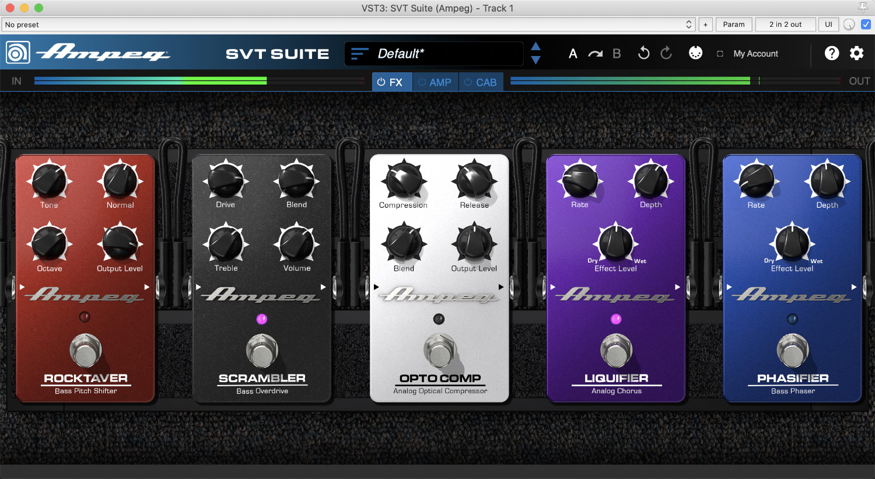The height and width of the screenshot is (479, 875).
Task: Open My Account
Action: [x=755, y=54]
